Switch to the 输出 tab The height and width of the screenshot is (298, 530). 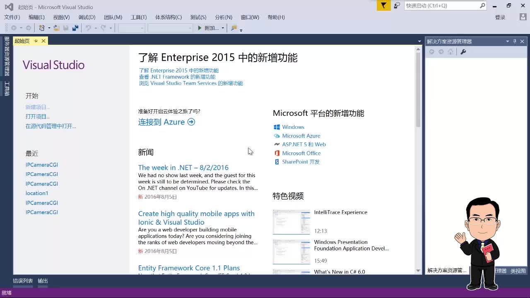[x=43, y=281]
